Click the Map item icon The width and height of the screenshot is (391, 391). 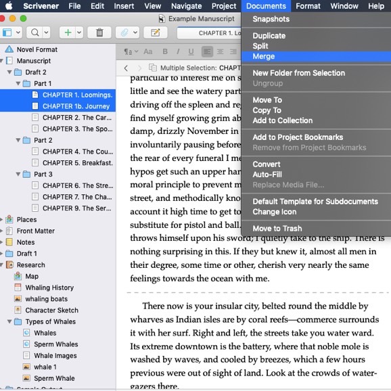(18, 276)
